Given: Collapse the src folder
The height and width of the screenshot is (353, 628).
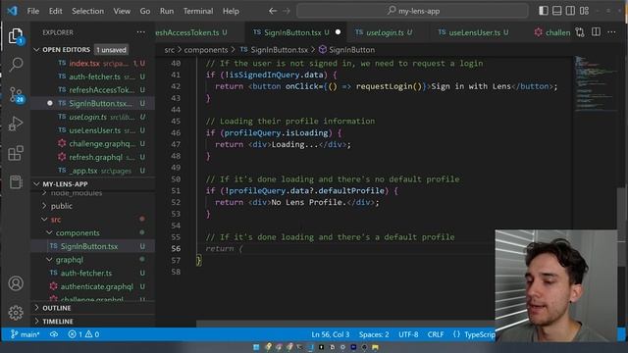Looking at the screenshot, I should (56, 220).
